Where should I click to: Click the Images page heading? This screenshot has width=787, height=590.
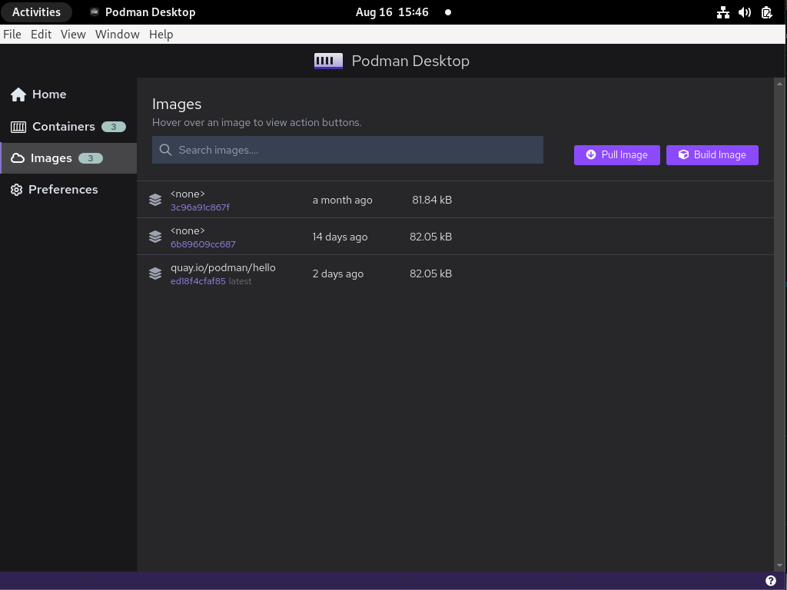tap(177, 104)
